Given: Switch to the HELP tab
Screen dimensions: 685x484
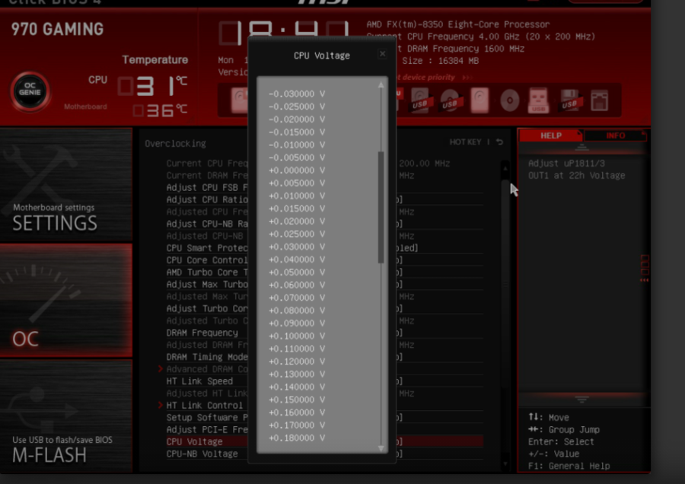Looking at the screenshot, I should 551,135.
